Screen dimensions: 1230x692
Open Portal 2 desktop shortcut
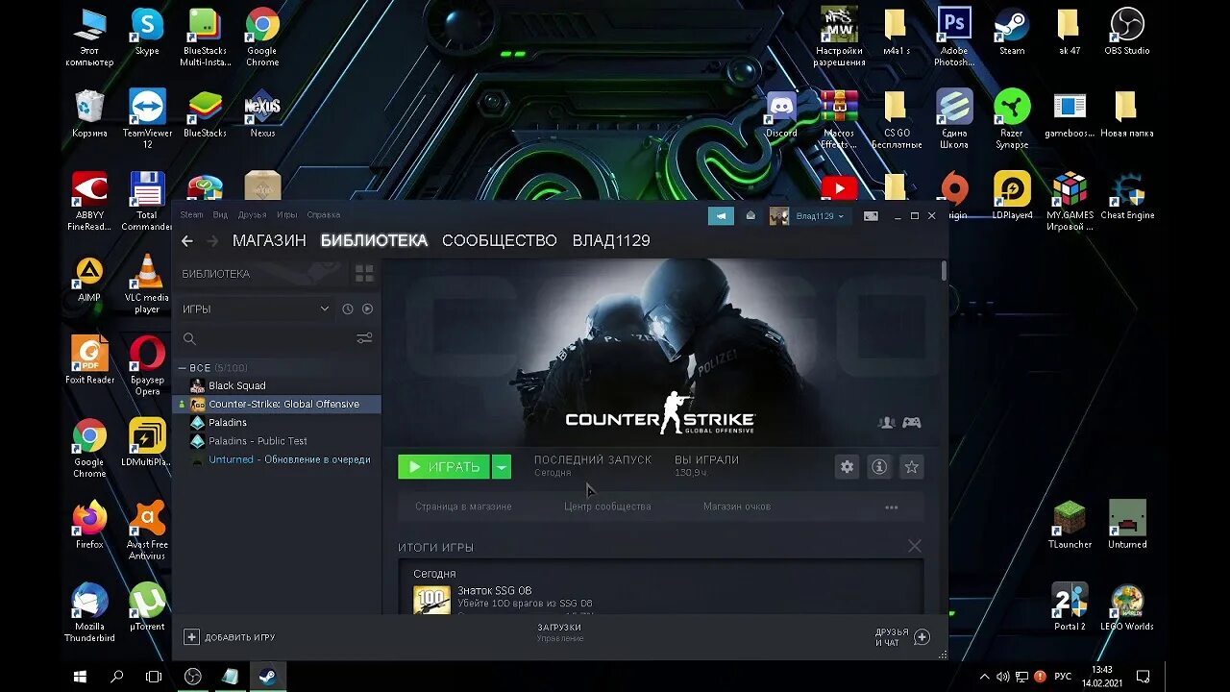[x=1070, y=606]
